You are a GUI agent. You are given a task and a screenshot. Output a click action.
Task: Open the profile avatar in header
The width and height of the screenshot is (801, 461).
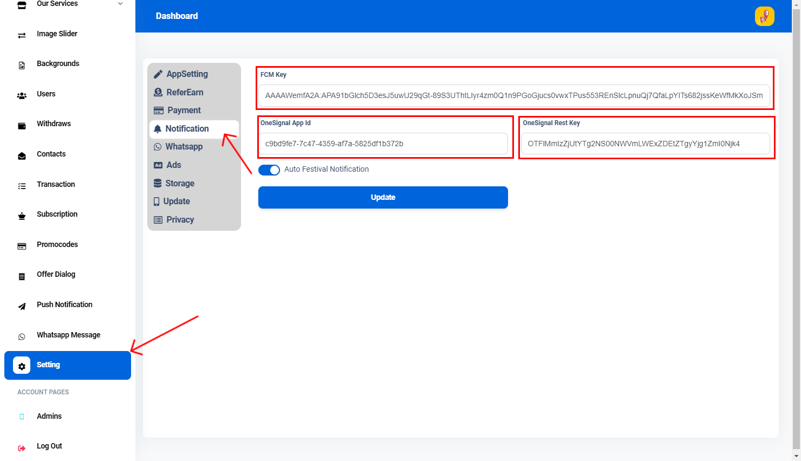click(x=764, y=16)
